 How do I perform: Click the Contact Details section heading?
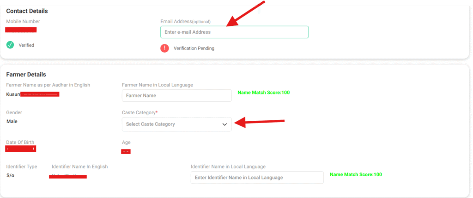(x=27, y=11)
